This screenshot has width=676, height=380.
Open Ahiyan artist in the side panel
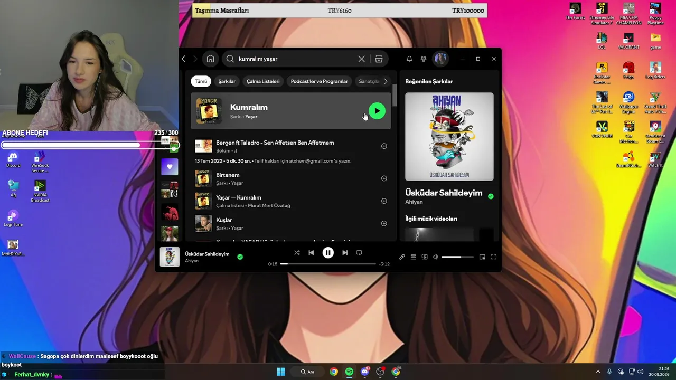[x=414, y=202]
